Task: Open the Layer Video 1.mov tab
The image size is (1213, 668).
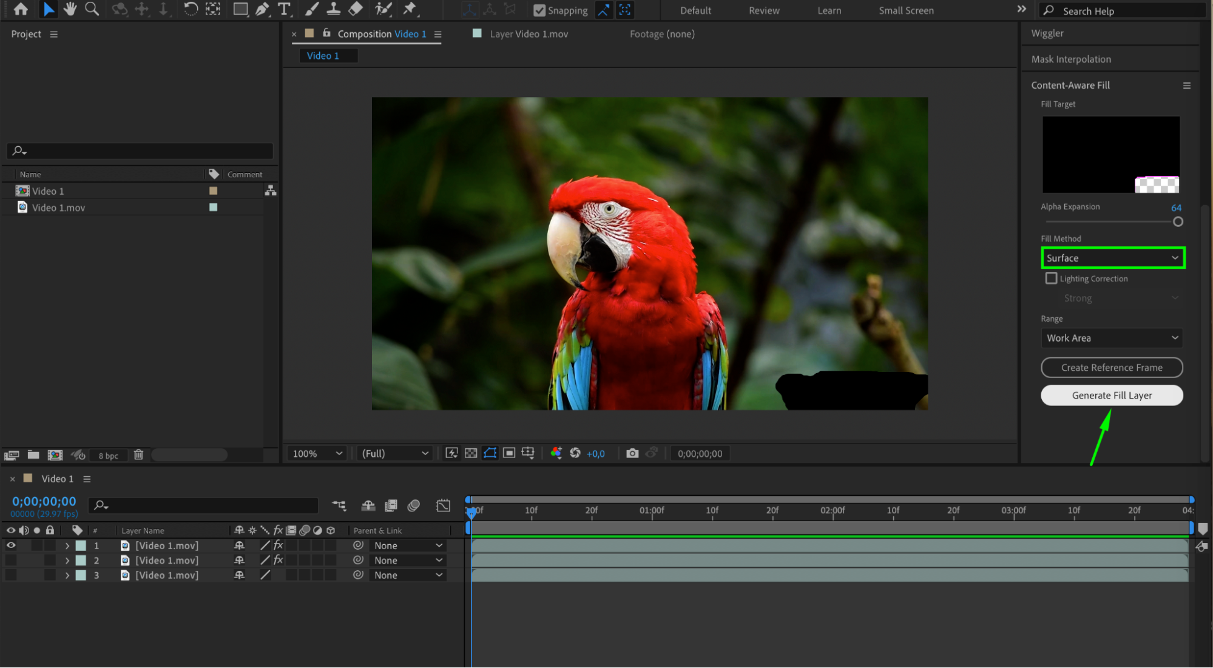Action: [x=529, y=34]
